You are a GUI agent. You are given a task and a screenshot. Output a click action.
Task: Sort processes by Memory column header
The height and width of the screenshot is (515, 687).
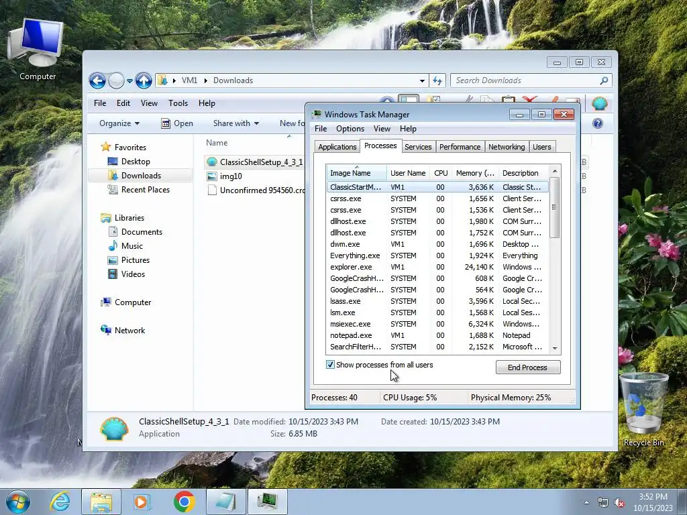475,173
